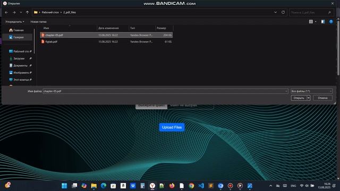
Task: Launch Copilot from the taskbar
Action: pos(84,186)
